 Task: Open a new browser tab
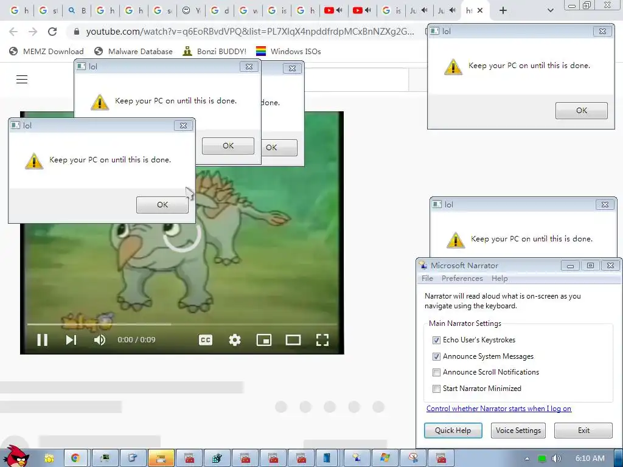click(503, 11)
